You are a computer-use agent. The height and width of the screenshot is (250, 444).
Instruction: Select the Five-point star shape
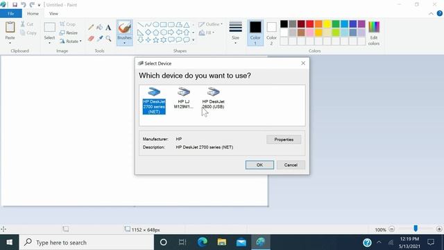155,40
